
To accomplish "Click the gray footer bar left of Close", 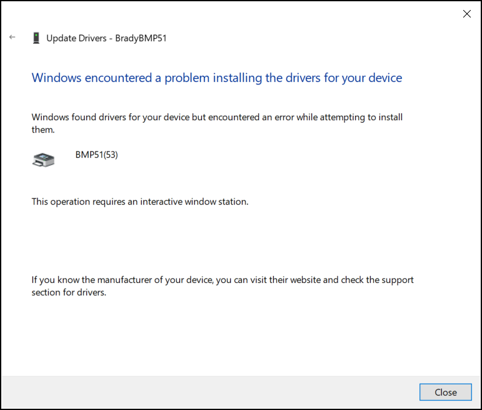I will (x=206, y=392).
